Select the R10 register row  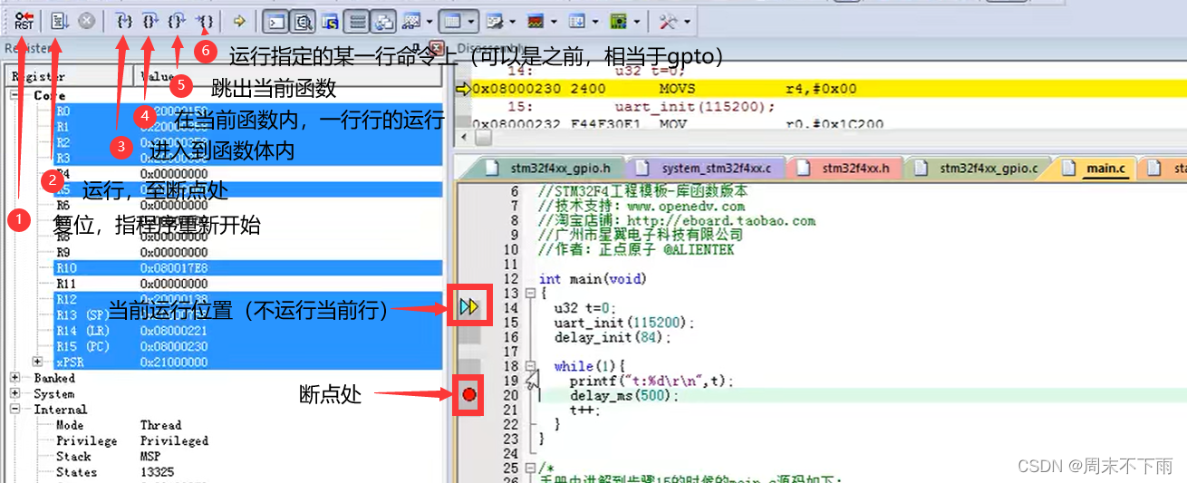(248, 268)
